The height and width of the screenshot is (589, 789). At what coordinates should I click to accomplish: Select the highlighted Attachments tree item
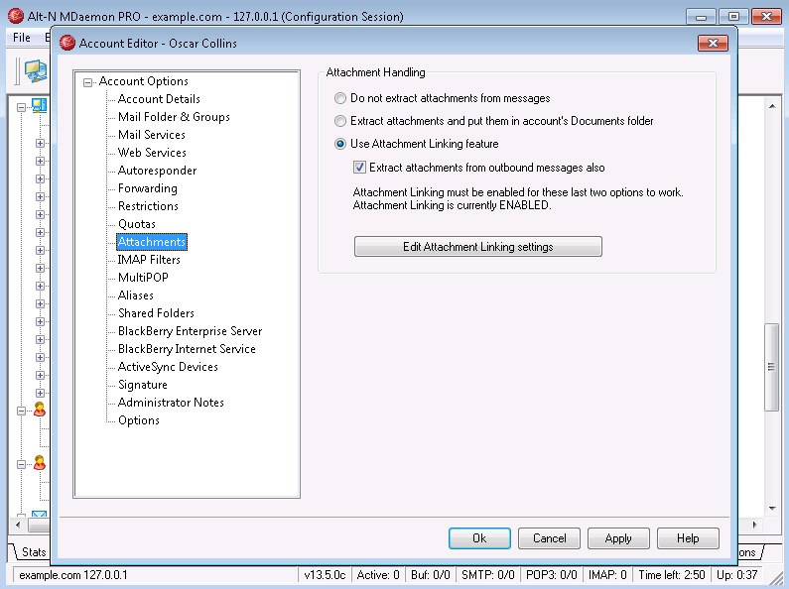(152, 242)
